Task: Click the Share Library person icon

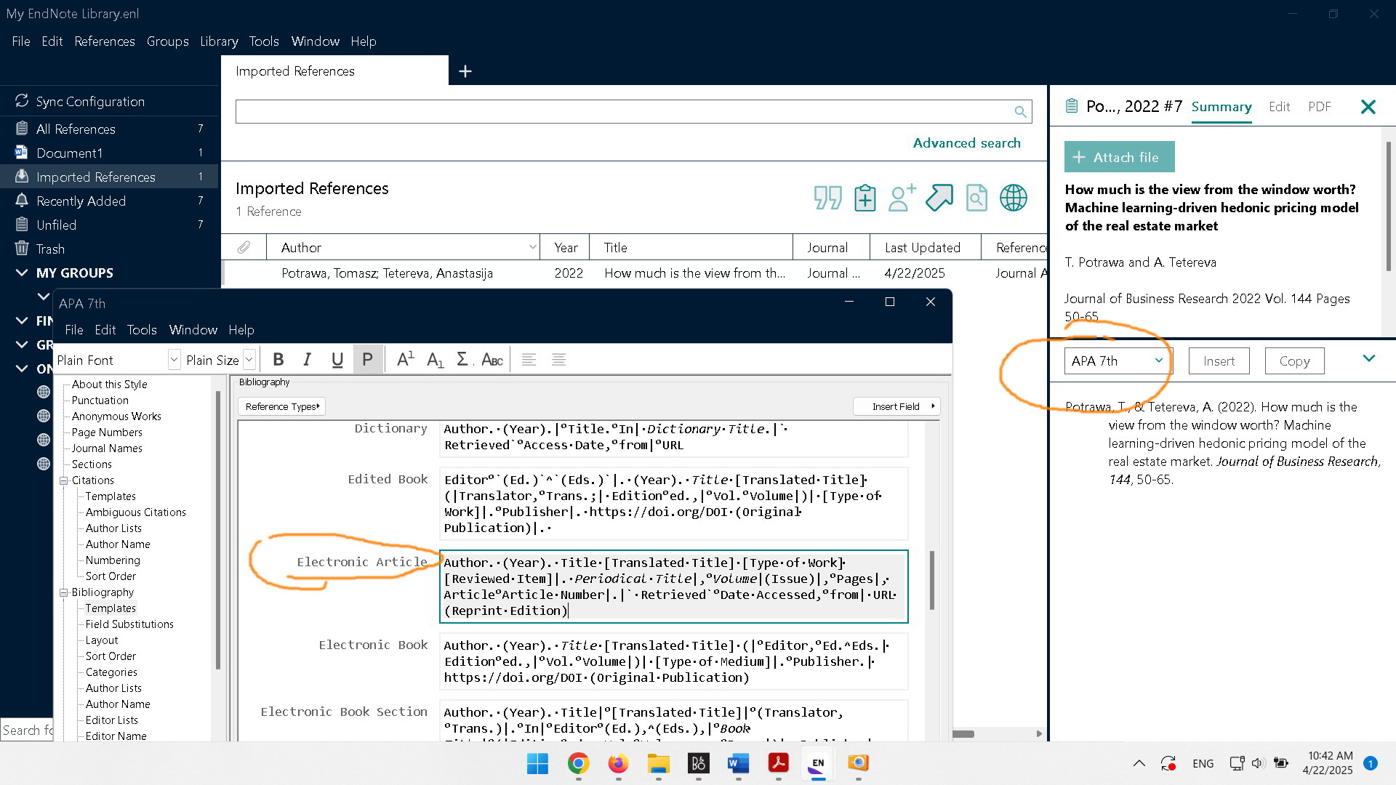Action: point(902,198)
